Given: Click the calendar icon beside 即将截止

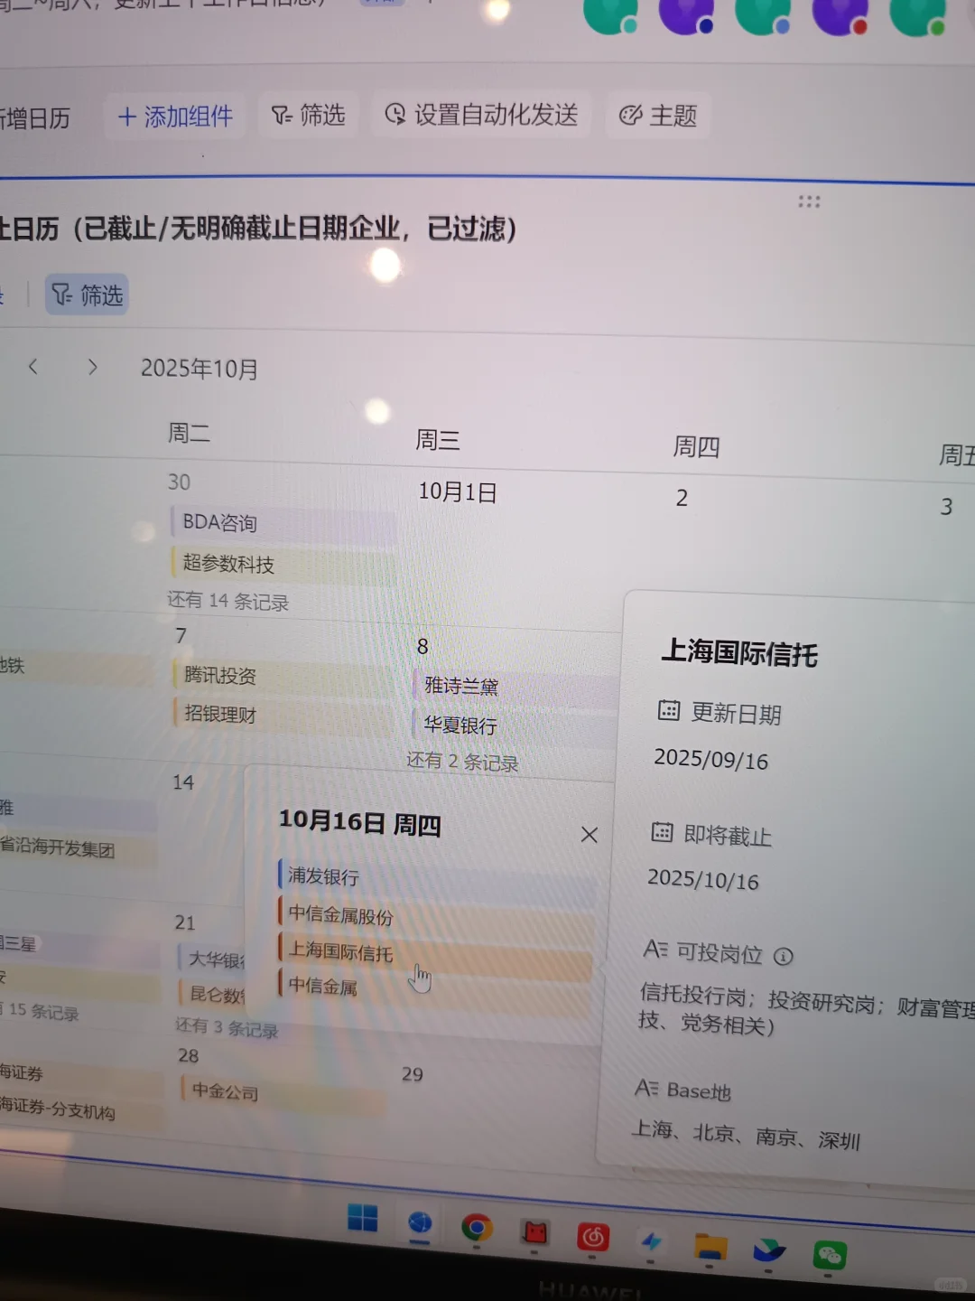Looking at the screenshot, I should point(663,832).
